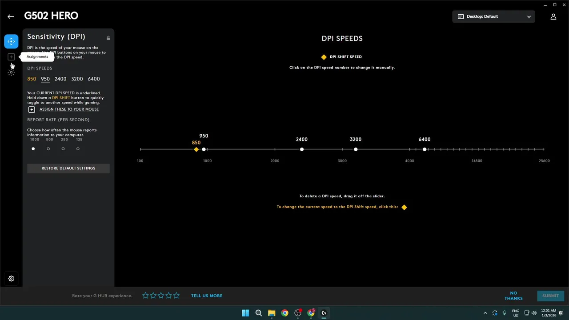This screenshot has height=320, width=569.
Task: Click the DPI Shift Speed legend diamond
Action: click(324, 57)
